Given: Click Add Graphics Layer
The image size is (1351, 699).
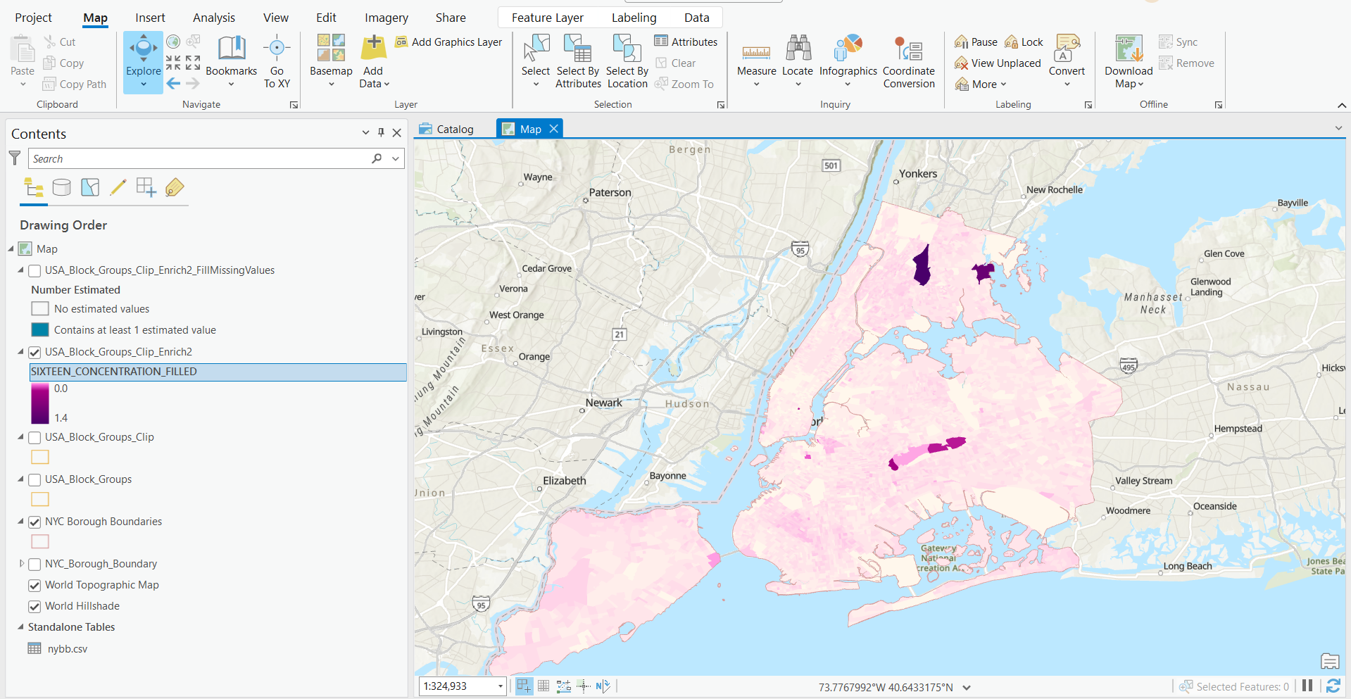Looking at the screenshot, I should point(448,42).
